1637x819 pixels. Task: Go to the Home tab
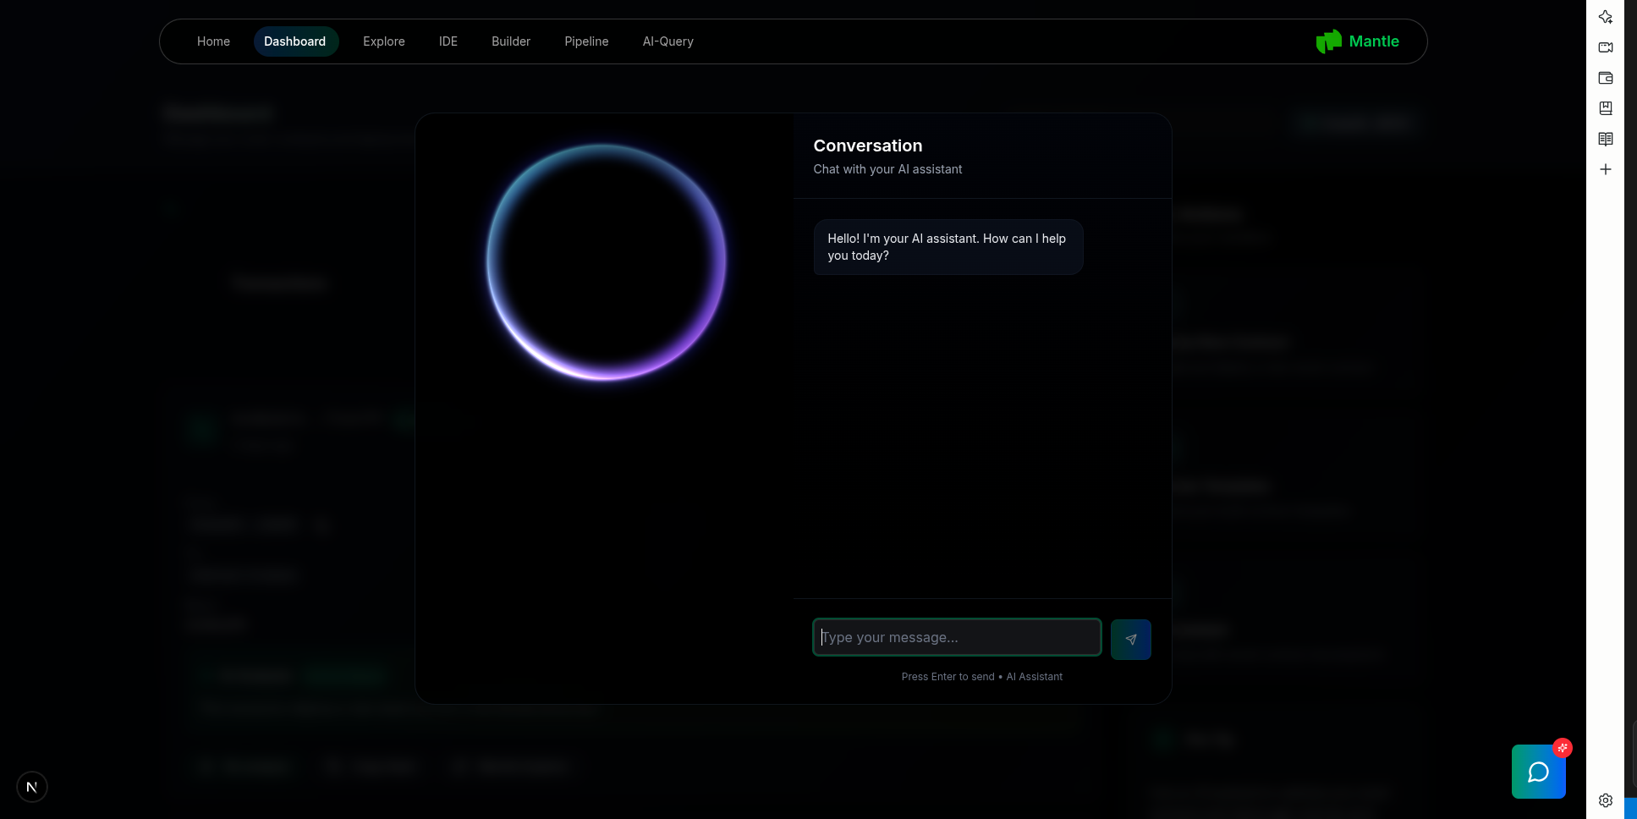pyautogui.click(x=213, y=41)
